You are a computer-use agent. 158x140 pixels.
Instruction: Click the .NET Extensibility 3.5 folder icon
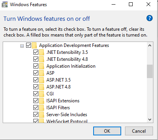(41, 52)
